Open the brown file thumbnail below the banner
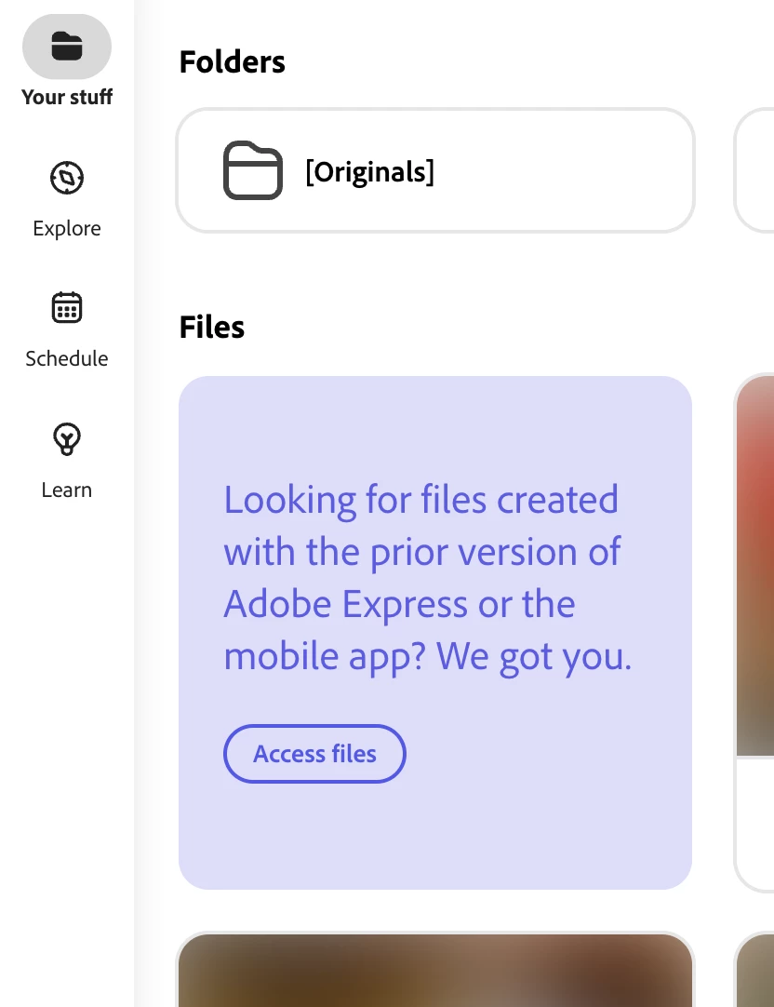Image resolution: width=774 pixels, height=1007 pixels. [x=435, y=971]
